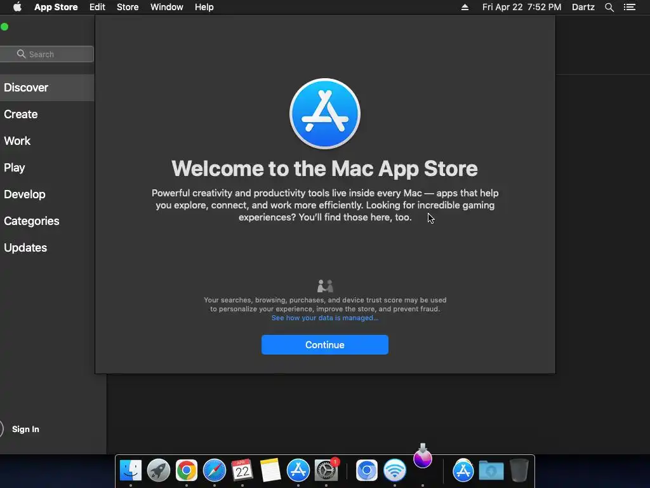Viewport: 650px width, 488px height.
Task: Open Calendar from the Dock
Action: click(242, 471)
